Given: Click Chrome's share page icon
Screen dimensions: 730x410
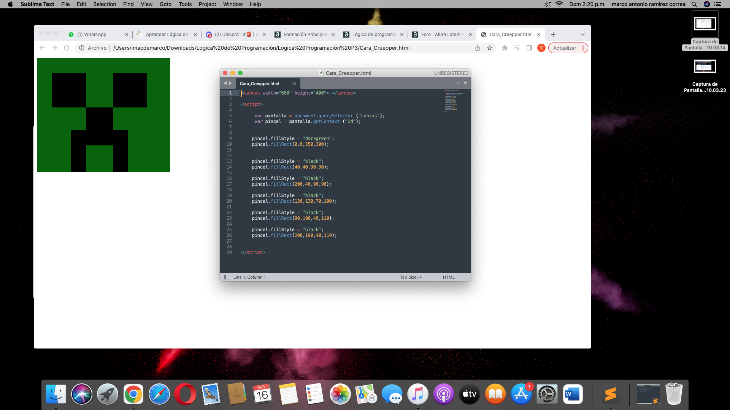Looking at the screenshot, I should coord(478,48).
